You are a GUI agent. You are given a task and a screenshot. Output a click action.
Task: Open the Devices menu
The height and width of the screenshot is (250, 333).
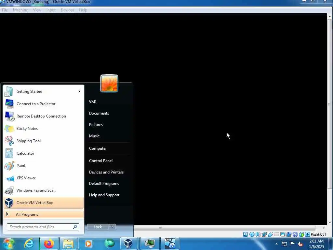tap(67, 10)
